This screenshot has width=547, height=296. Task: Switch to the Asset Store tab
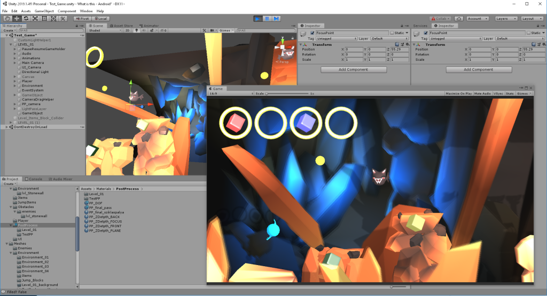click(123, 26)
